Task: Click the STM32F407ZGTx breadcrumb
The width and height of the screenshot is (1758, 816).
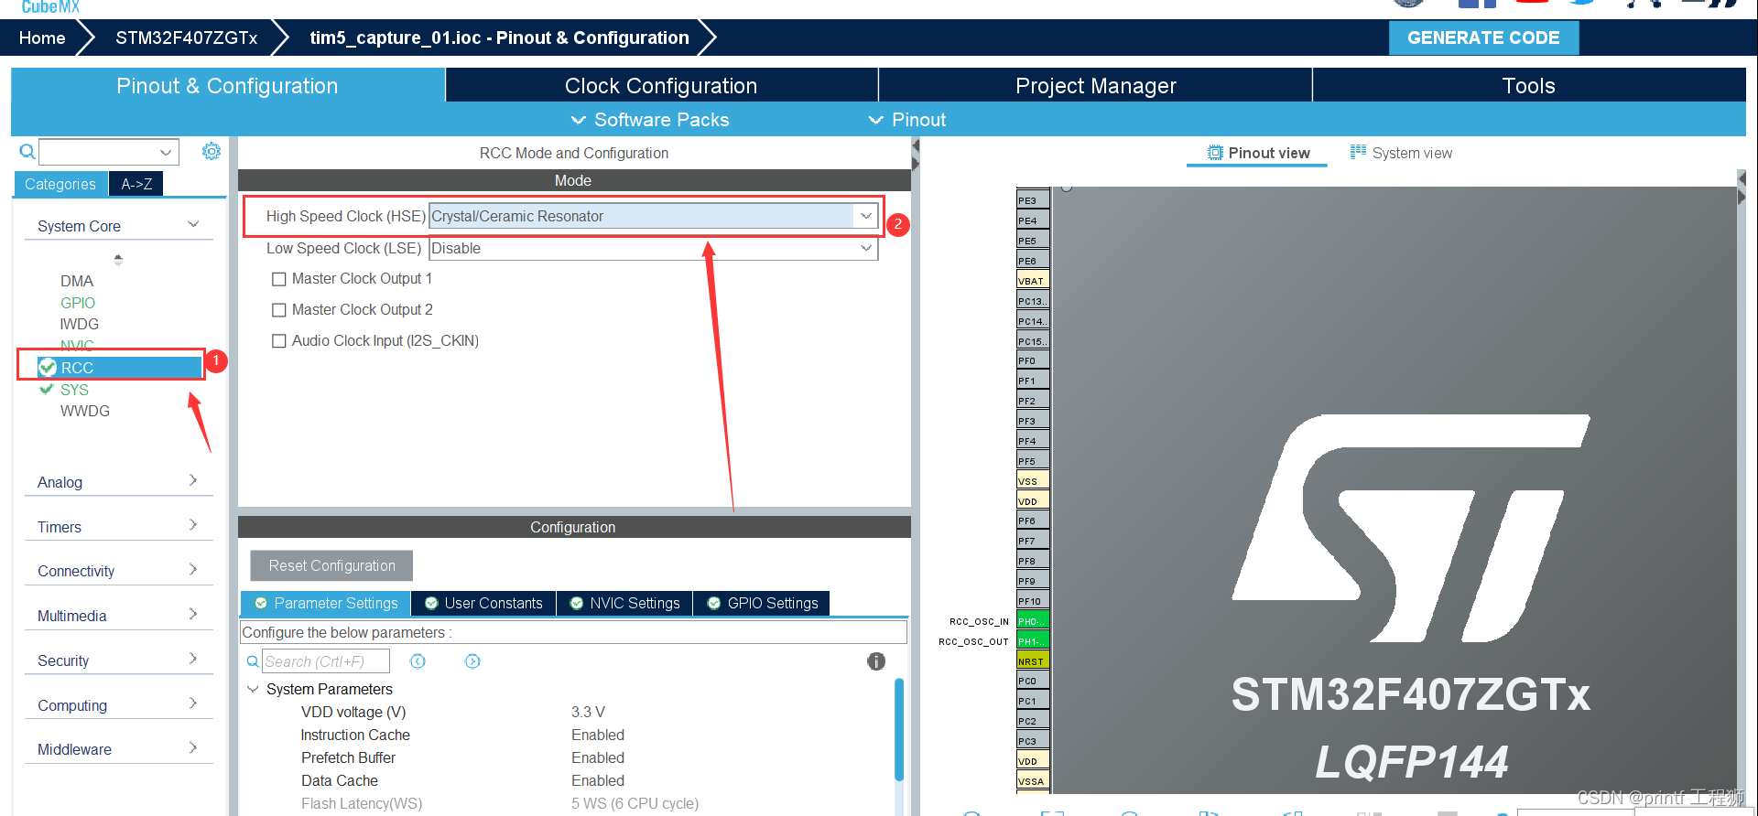Action: click(186, 38)
